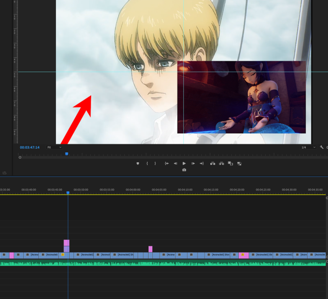Image resolution: width=328 pixels, height=299 pixels.
Task: Step forward one frame
Action: coord(193,164)
